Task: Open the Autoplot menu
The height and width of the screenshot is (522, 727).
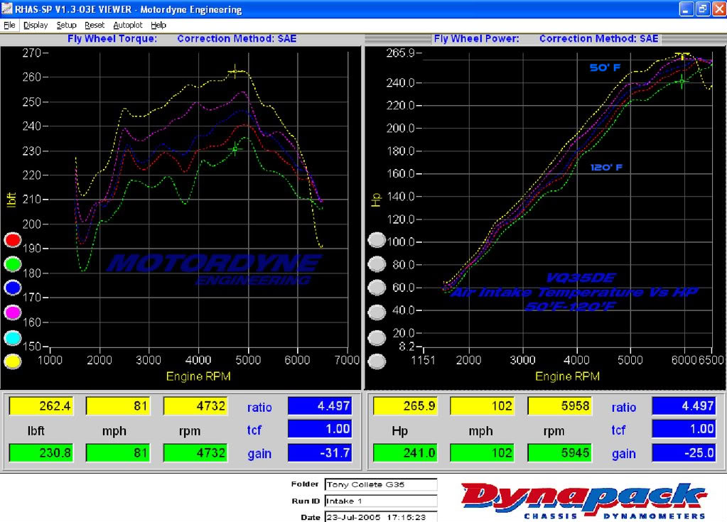Action: [128, 25]
